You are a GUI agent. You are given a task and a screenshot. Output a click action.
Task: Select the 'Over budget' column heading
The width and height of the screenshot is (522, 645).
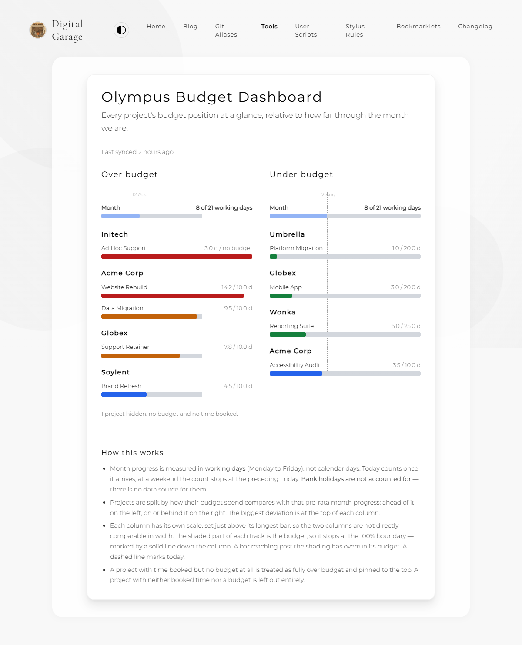point(129,174)
